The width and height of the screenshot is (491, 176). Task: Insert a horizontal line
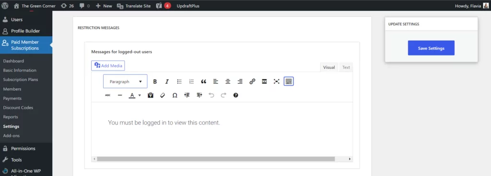[120, 95]
